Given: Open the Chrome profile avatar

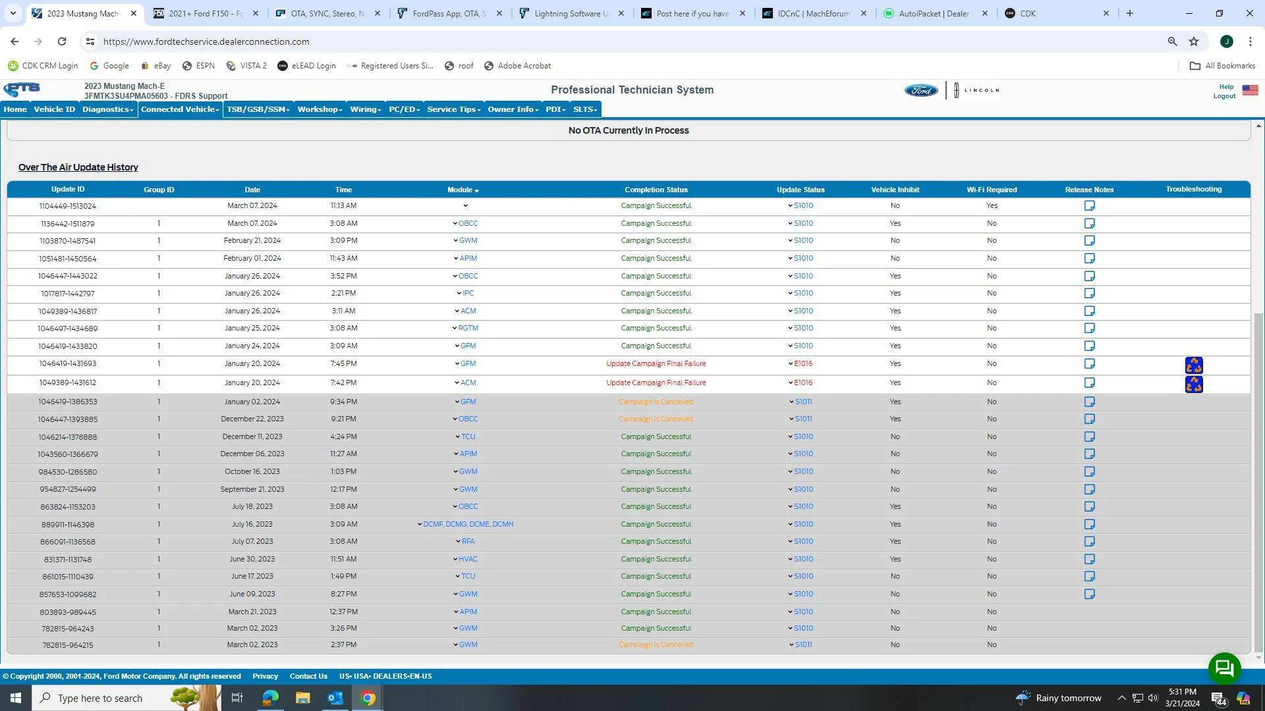Looking at the screenshot, I should tap(1226, 41).
